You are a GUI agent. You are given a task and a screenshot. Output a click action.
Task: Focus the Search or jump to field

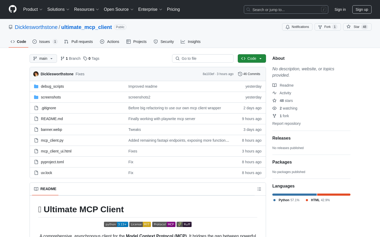286,9
